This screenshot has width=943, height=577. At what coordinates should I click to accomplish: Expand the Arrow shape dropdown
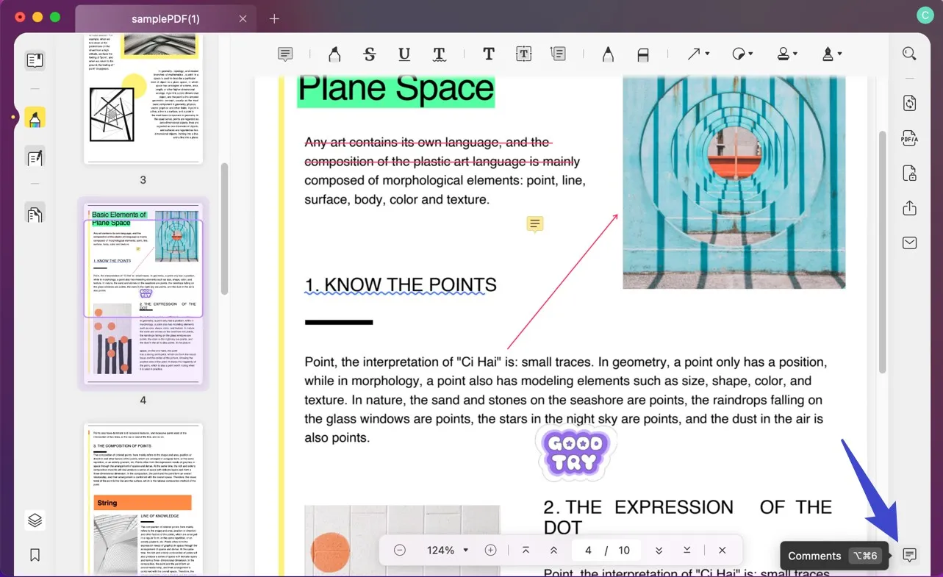(x=706, y=54)
